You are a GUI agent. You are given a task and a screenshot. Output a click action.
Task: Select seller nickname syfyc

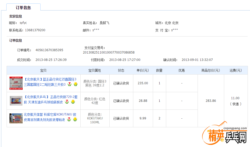(23, 23)
